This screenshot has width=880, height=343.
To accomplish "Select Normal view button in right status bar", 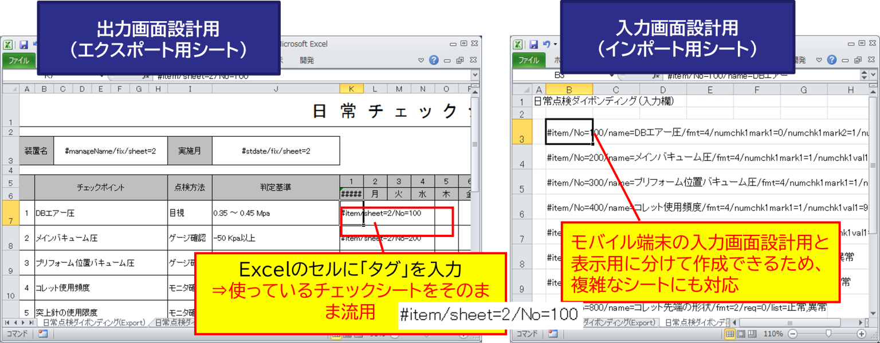I will 730,334.
